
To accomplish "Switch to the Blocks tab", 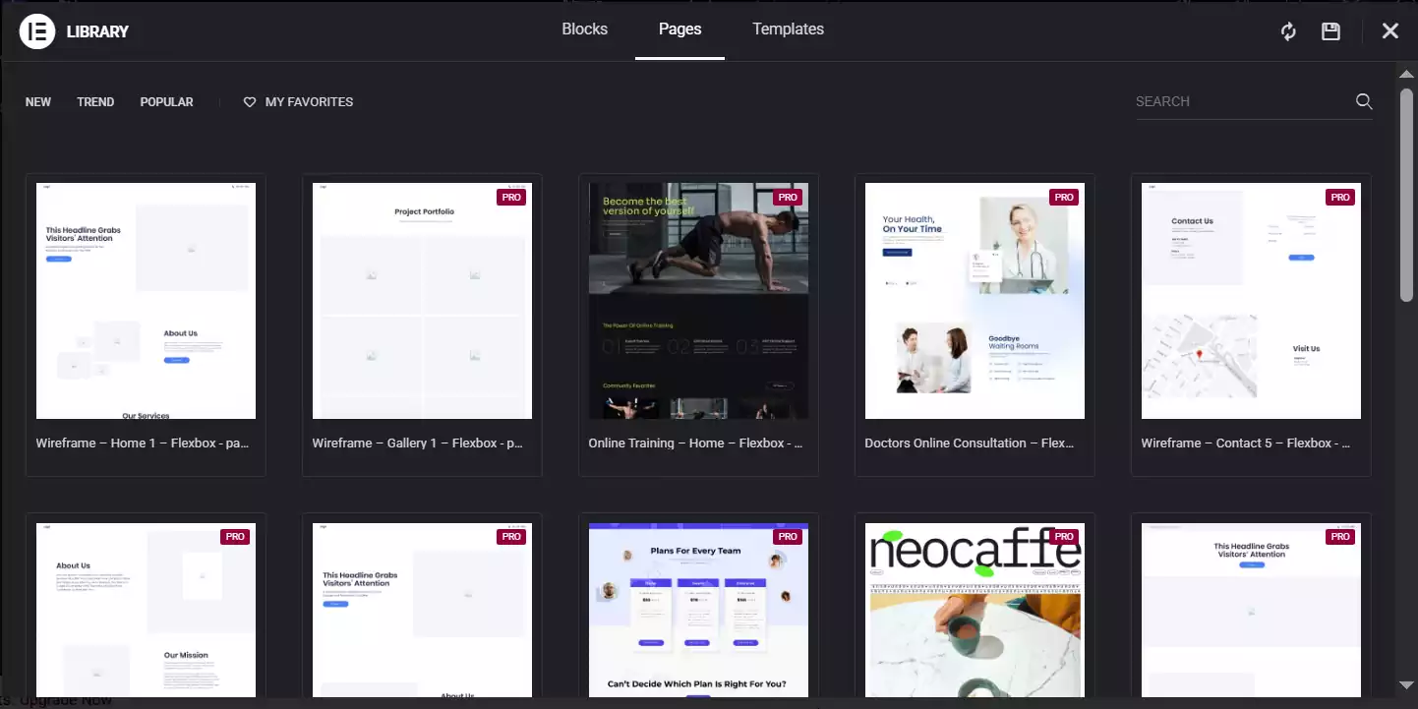I will [584, 30].
